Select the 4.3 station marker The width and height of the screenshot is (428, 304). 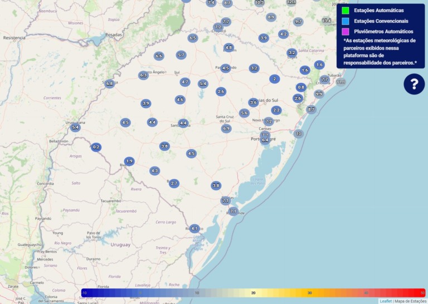pos(155,171)
